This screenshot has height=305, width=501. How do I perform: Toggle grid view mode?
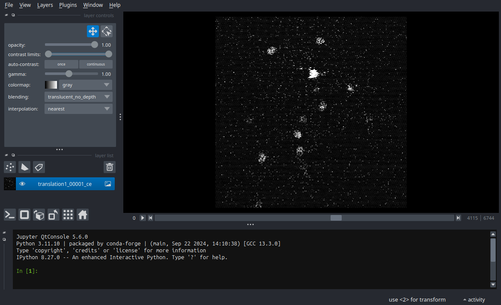pos(68,215)
